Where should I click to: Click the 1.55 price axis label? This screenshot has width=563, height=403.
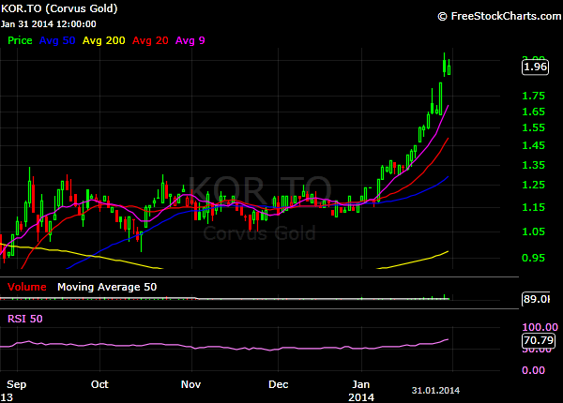point(533,127)
